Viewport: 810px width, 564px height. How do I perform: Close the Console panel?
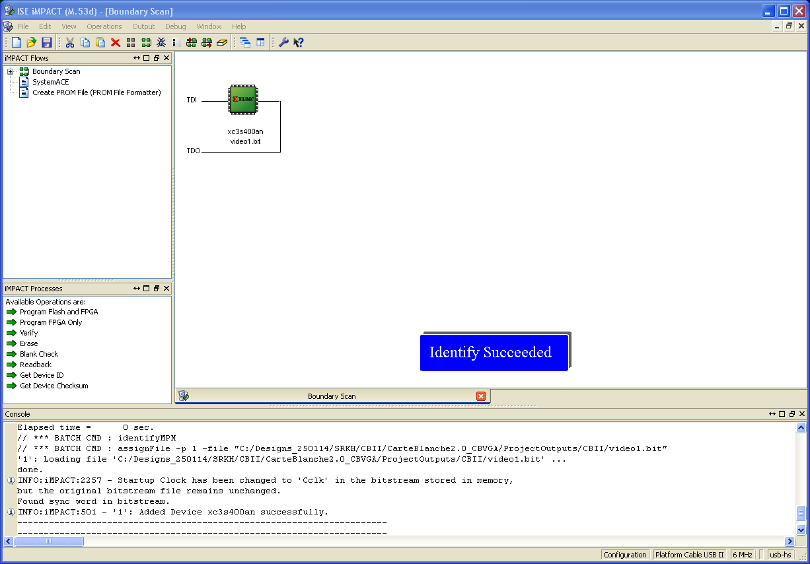802,414
